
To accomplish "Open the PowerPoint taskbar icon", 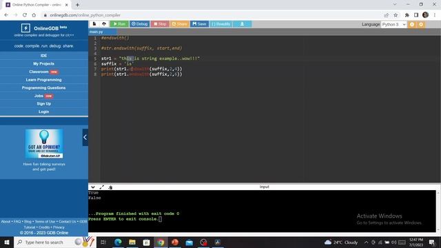I will (175, 242).
